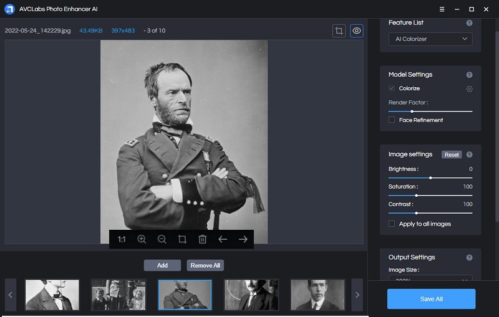
Task: Click the '3 of 10' counter text
Action: coord(156,31)
